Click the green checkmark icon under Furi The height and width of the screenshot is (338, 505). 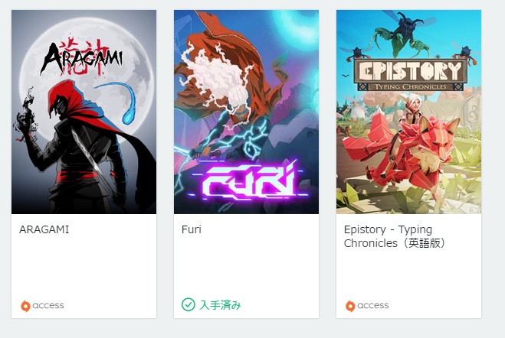(x=188, y=304)
